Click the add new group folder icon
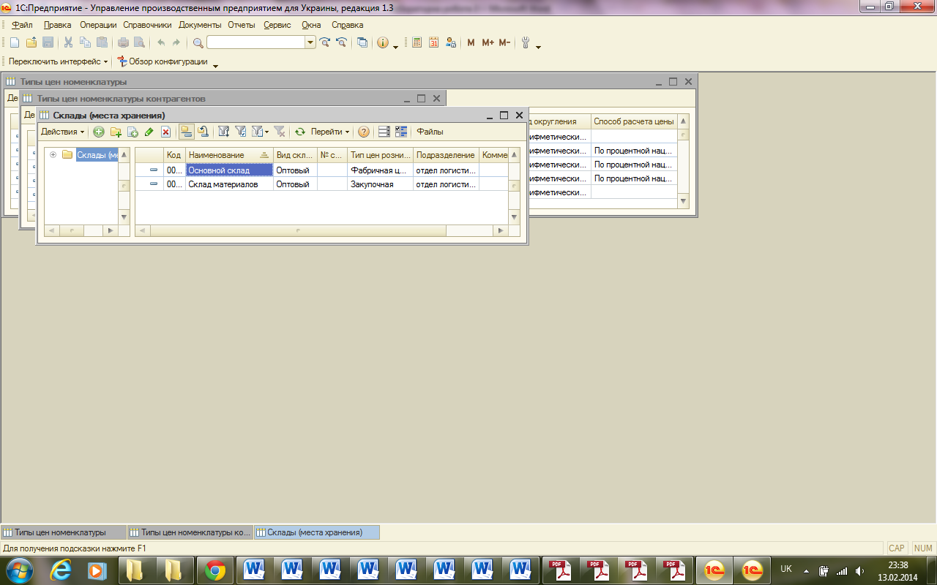The image size is (937, 585). pyautogui.click(x=116, y=132)
